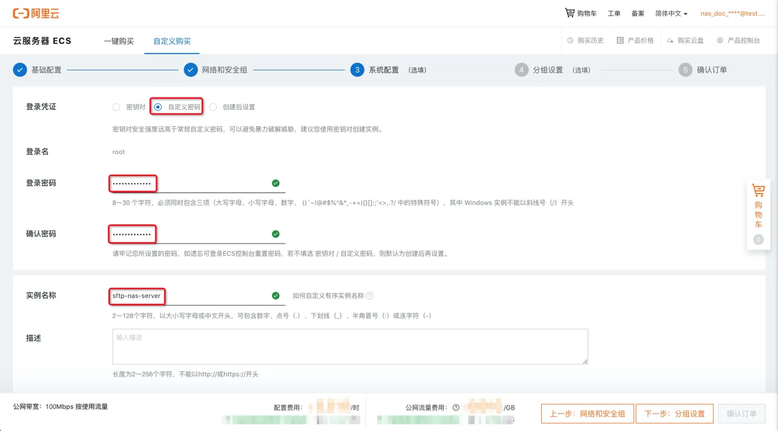Click 上一步：网络和安全组 button
The image size is (778, 431).
tap(587, 414)
